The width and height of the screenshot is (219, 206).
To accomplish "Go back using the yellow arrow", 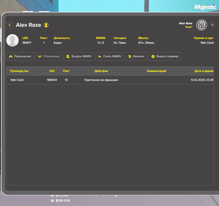I will (10, 25).
